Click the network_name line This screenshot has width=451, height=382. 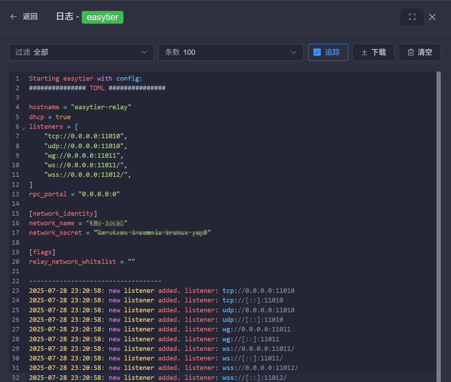click(78, 223)
